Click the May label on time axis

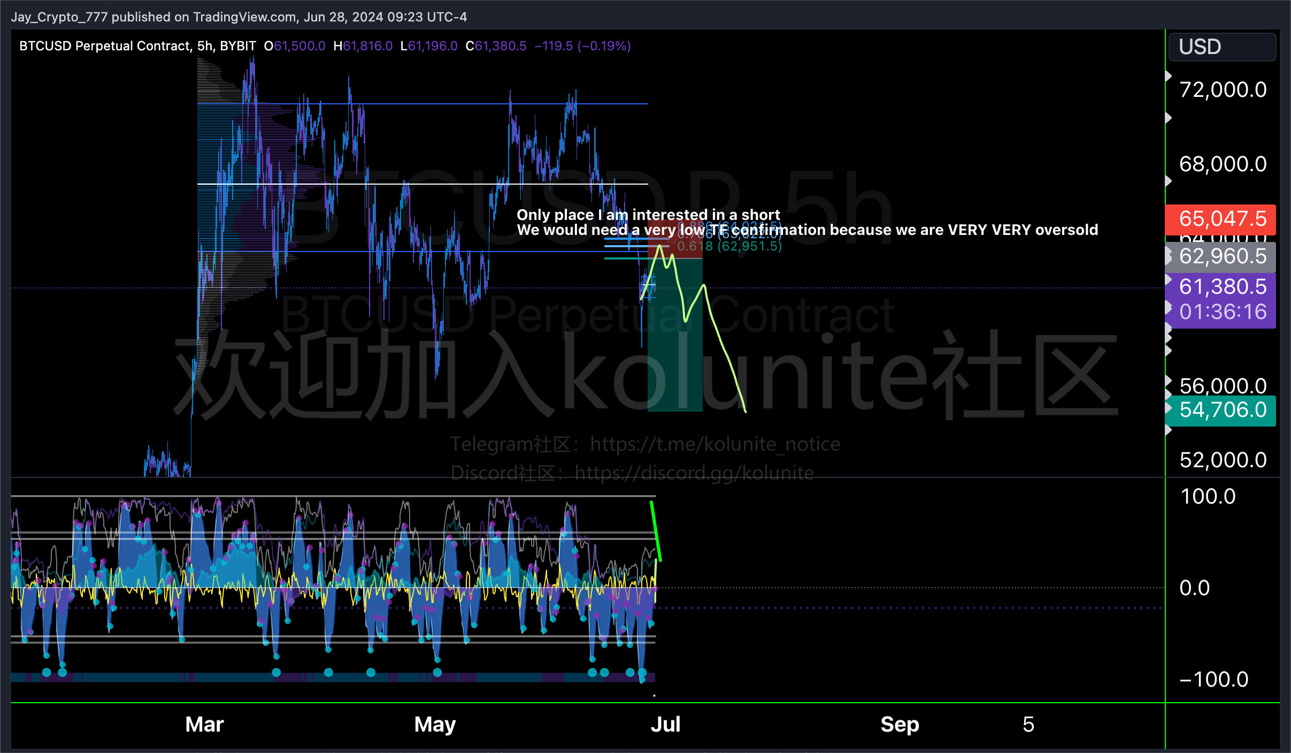pyautogui.click(x=435, y=725)
